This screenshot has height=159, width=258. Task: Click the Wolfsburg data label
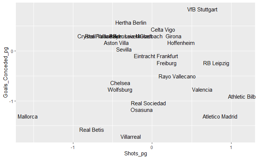[120, 90]
